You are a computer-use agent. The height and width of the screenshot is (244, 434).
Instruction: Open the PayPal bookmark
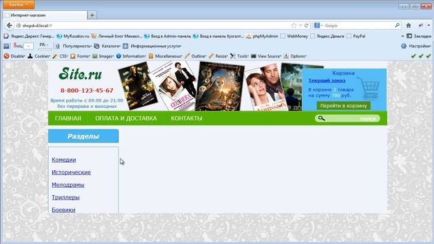click(356, 36)
